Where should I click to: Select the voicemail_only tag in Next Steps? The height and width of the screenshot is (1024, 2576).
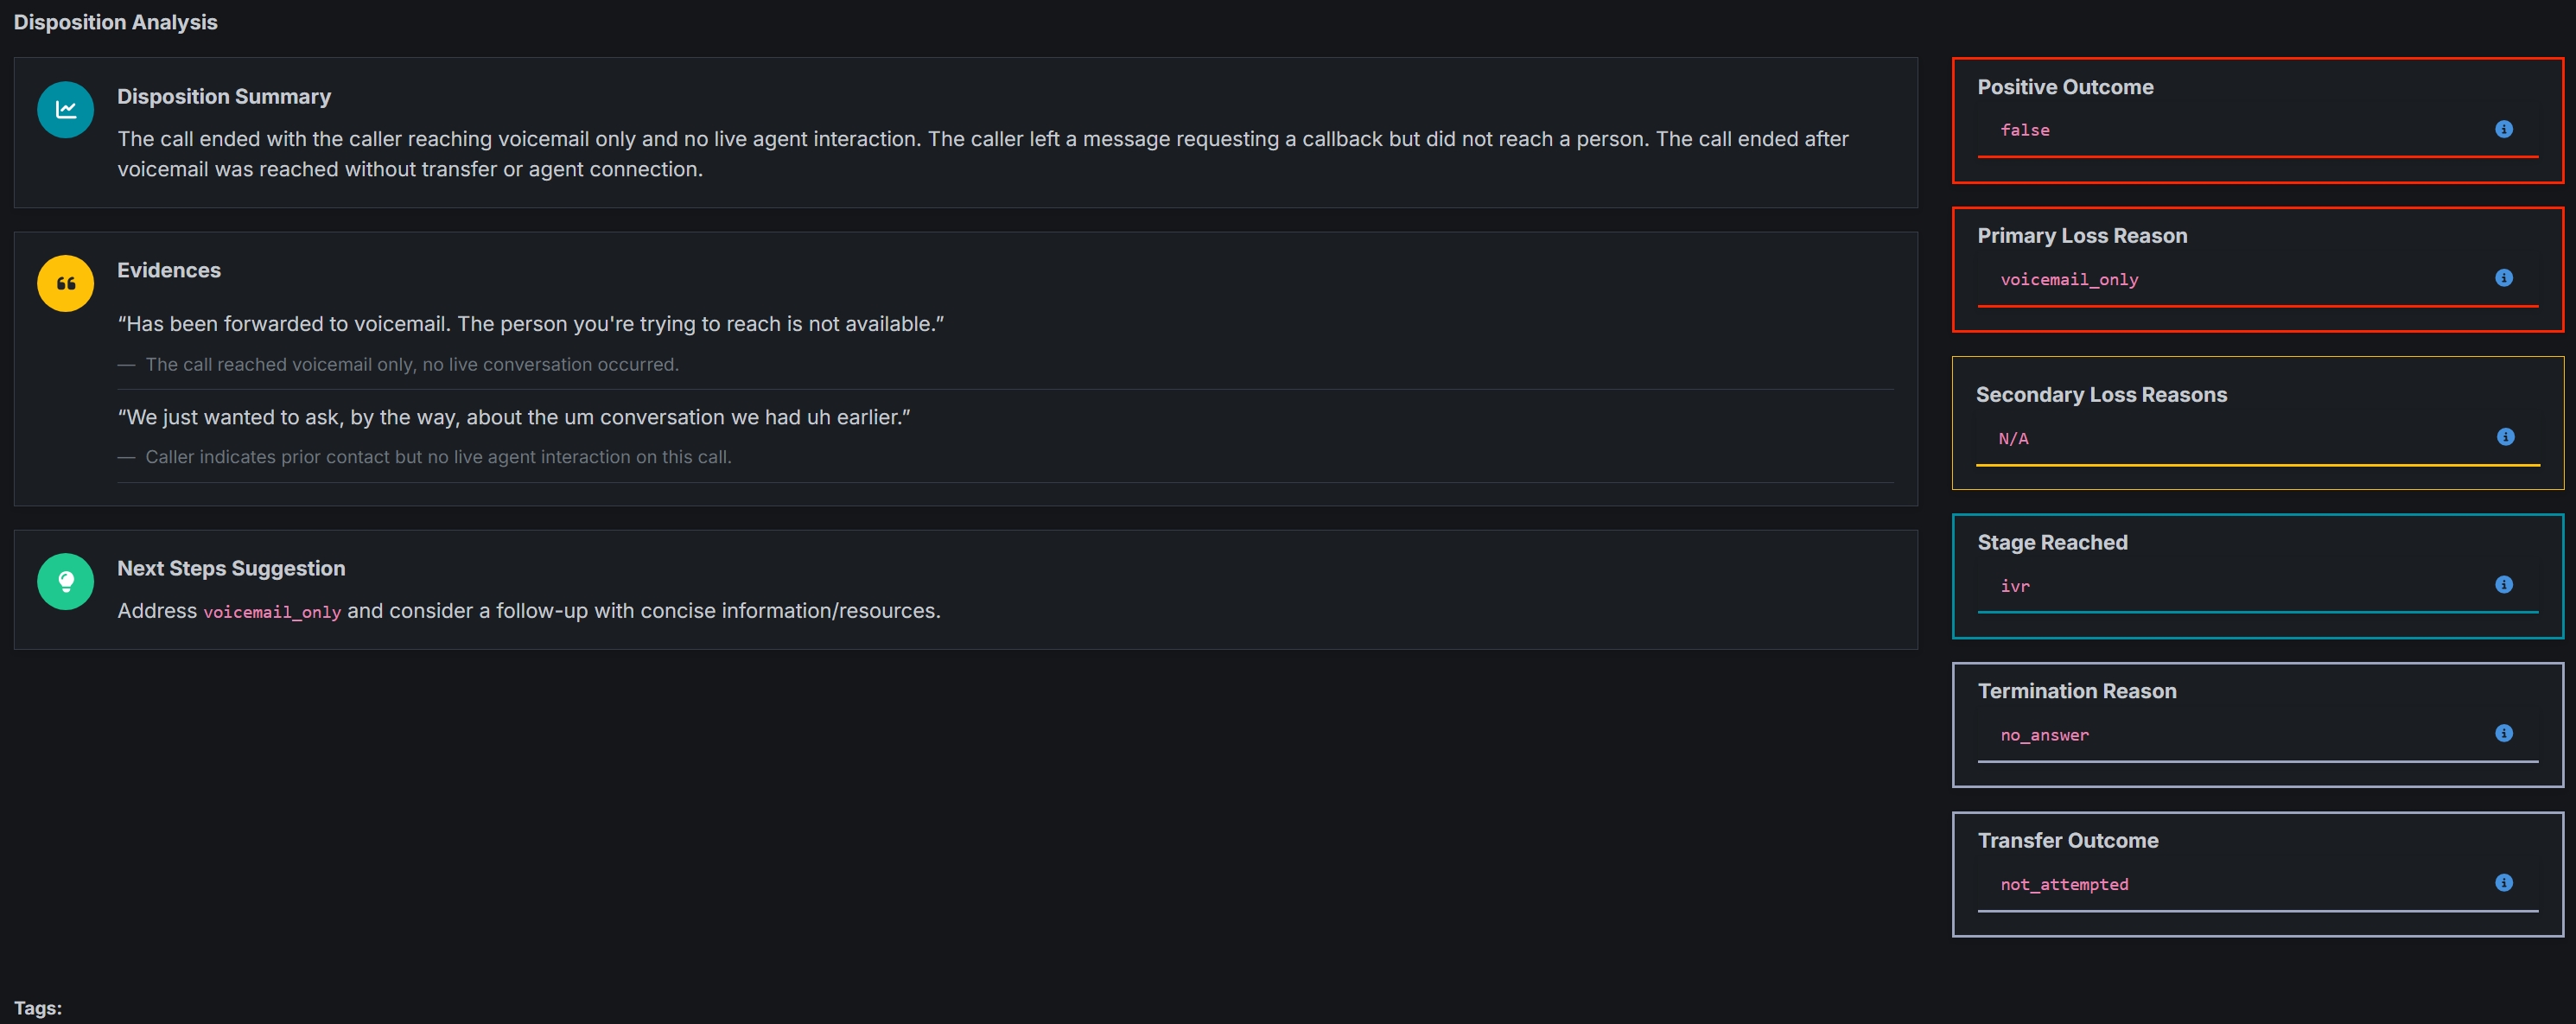(x=272, y=612)
